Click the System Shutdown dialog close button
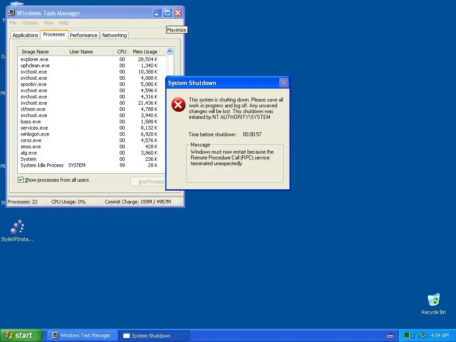Screen dimensions: 456x342 pos(284,83)
